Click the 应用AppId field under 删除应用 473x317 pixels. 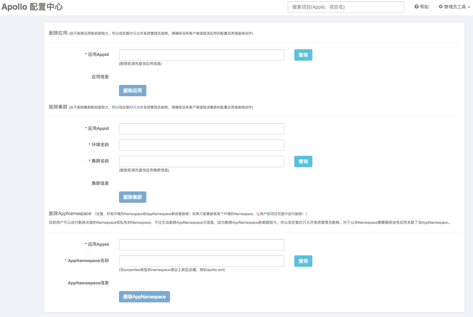(201, 55)
